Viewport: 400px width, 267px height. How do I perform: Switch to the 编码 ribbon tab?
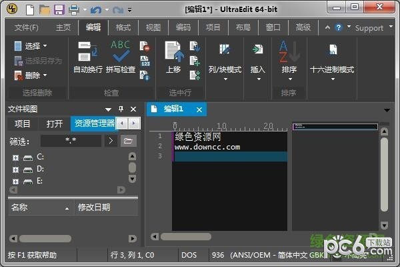[x=183, y=27]
